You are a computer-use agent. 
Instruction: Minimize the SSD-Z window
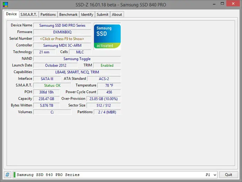coord(214,4)
